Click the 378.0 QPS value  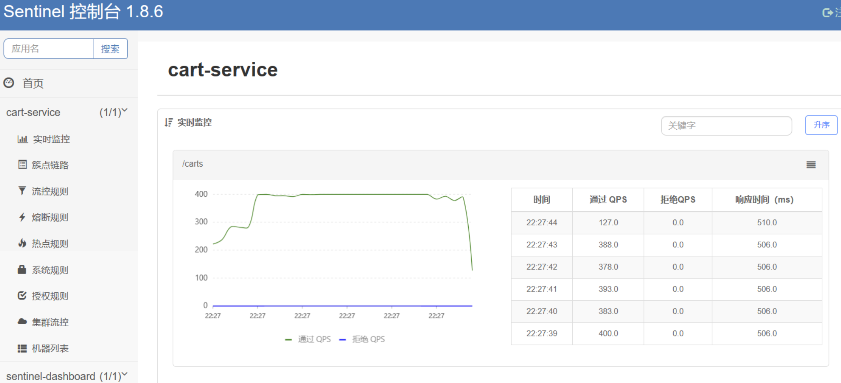(608, 267)
